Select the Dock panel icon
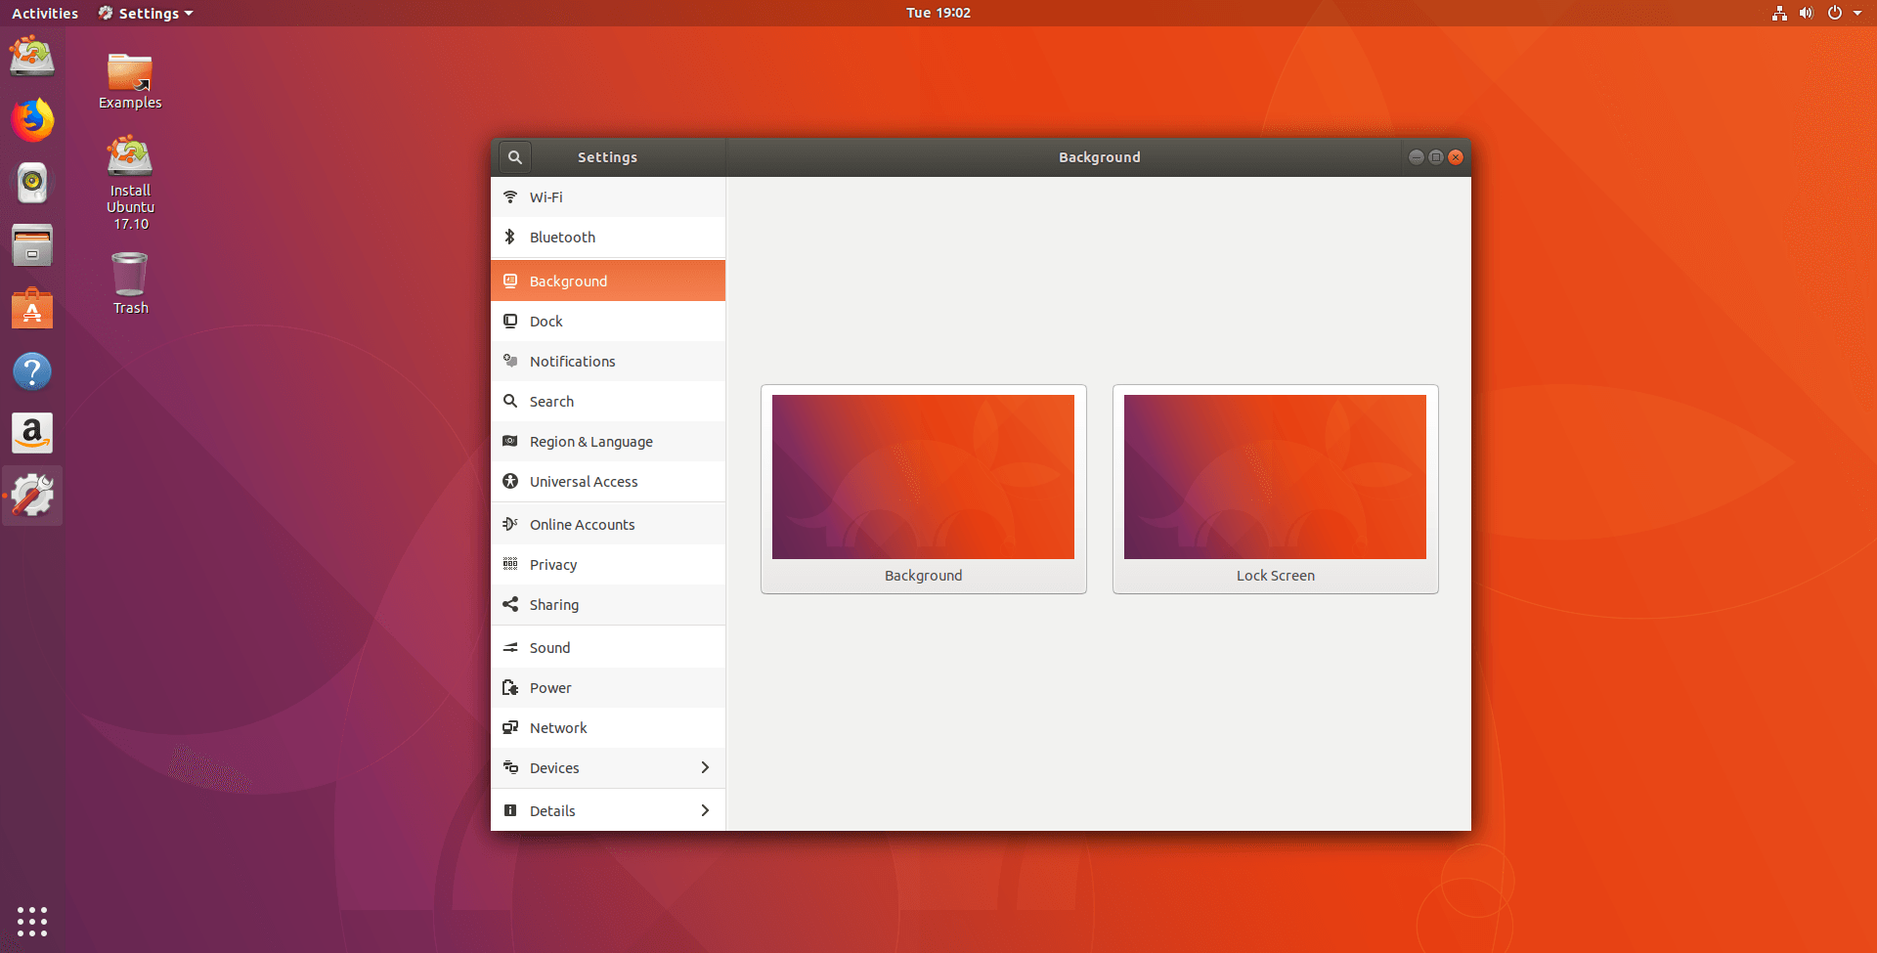This screenshot has height=953, width=1877. pos(510,321)
